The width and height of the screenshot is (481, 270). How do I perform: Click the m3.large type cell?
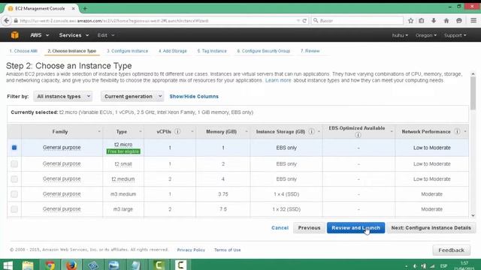123,209
